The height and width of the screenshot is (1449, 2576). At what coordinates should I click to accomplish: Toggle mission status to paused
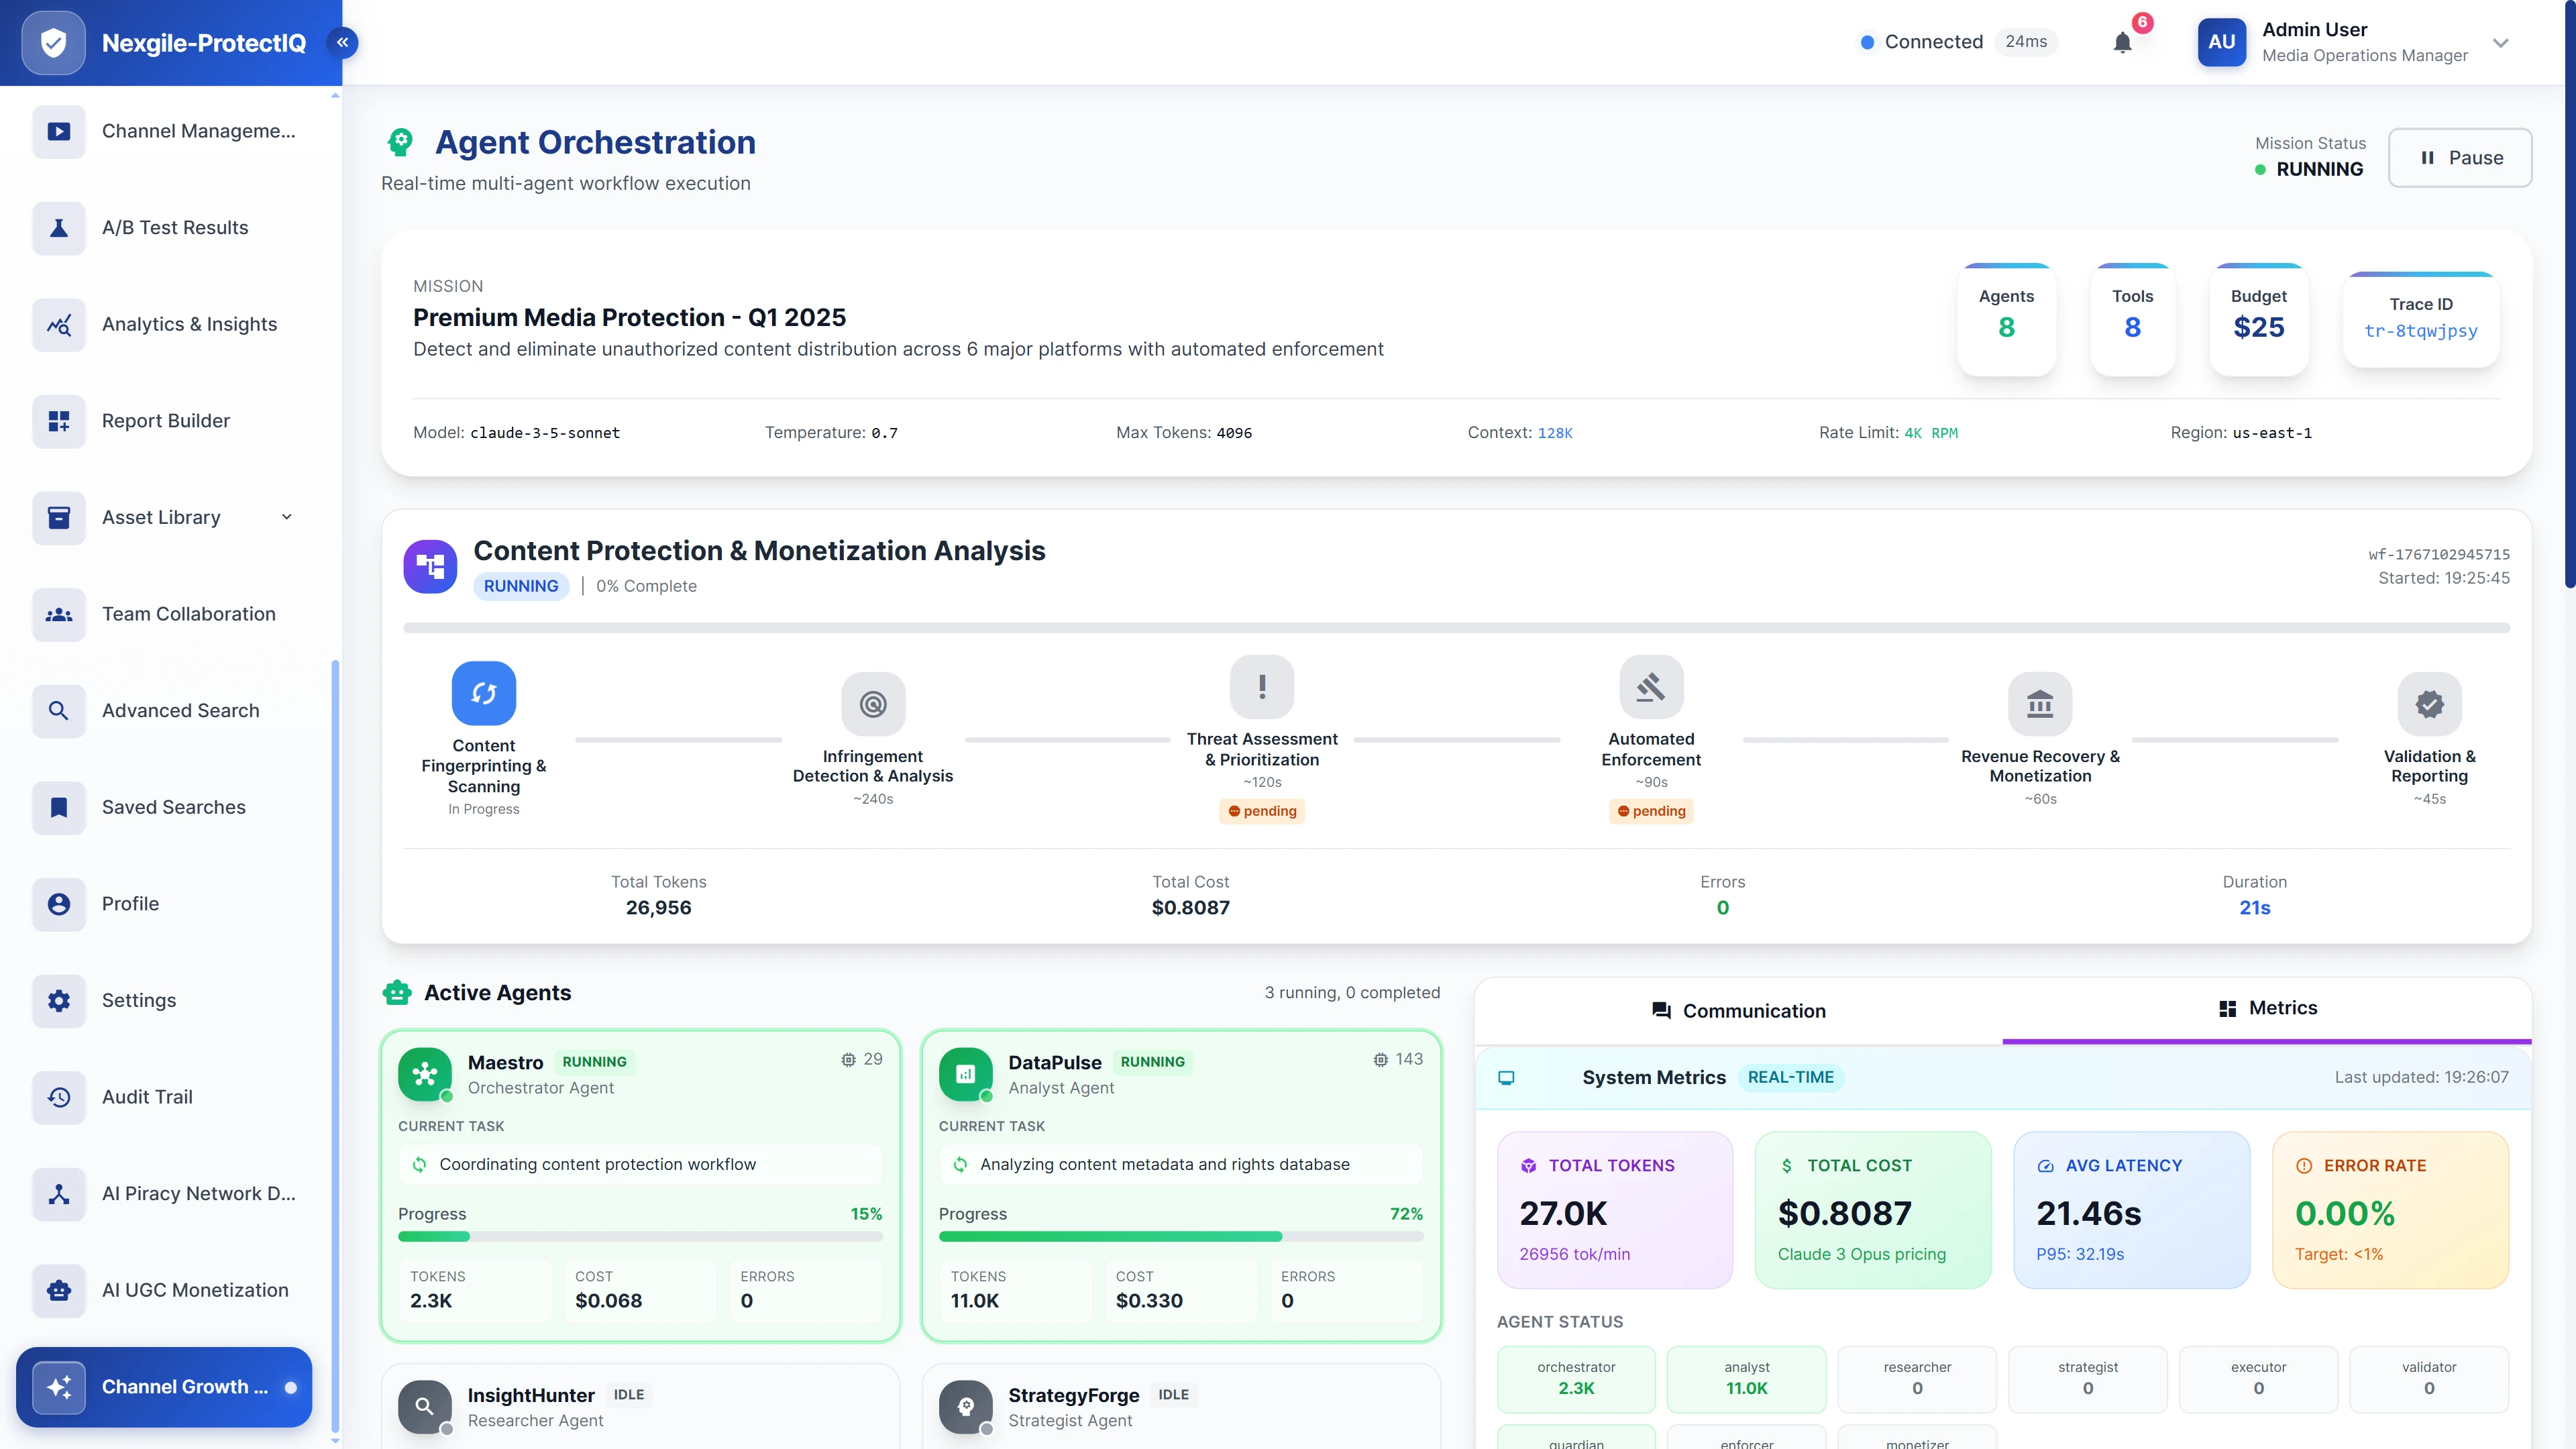click(2460, 157)
